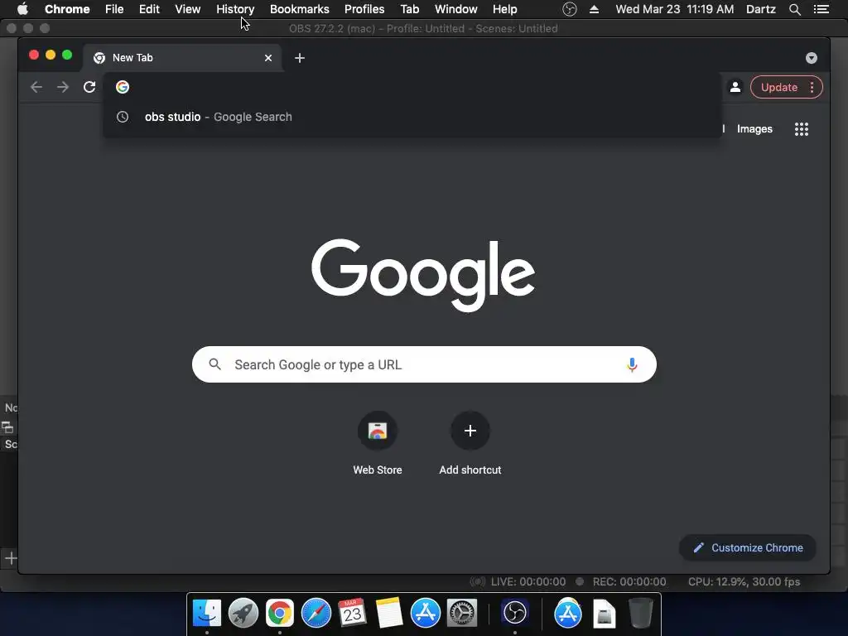Viewport: 848px width, 636px height.
Task: Open Spotlight search in the menu bar
Action: coord(794,9)
